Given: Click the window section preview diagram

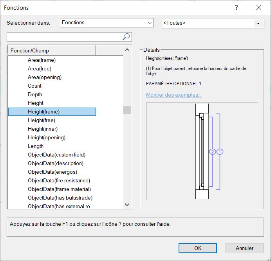Looking at the screenshot, I should [202, 151].
